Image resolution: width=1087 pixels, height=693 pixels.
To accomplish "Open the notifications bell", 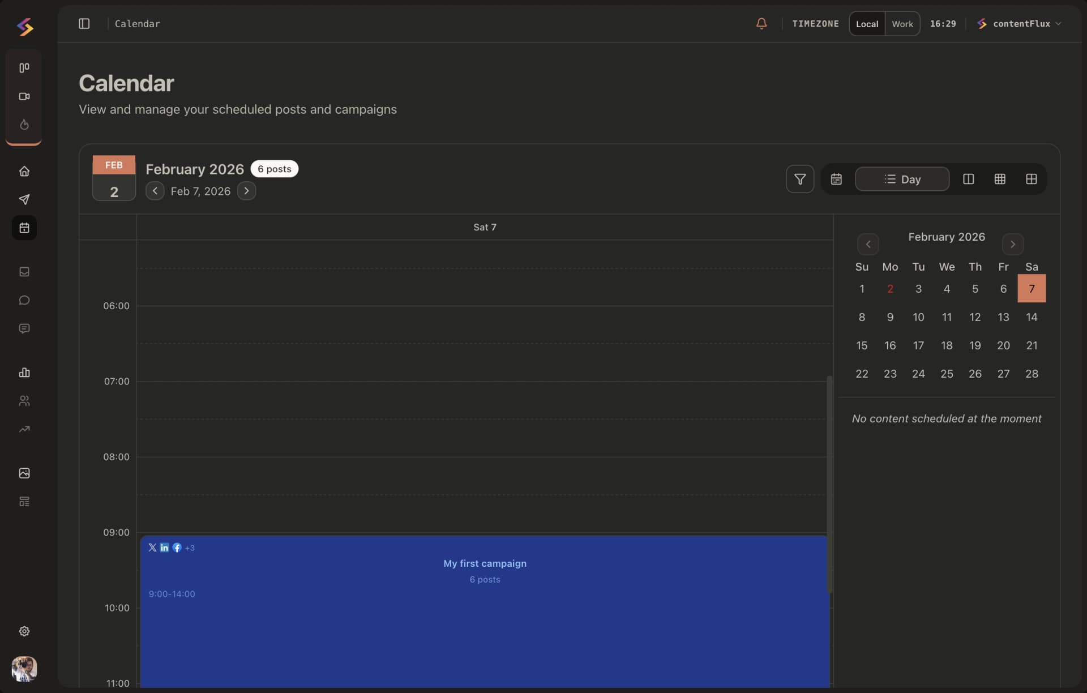I will pyautogui.click(x=761, y=24).
